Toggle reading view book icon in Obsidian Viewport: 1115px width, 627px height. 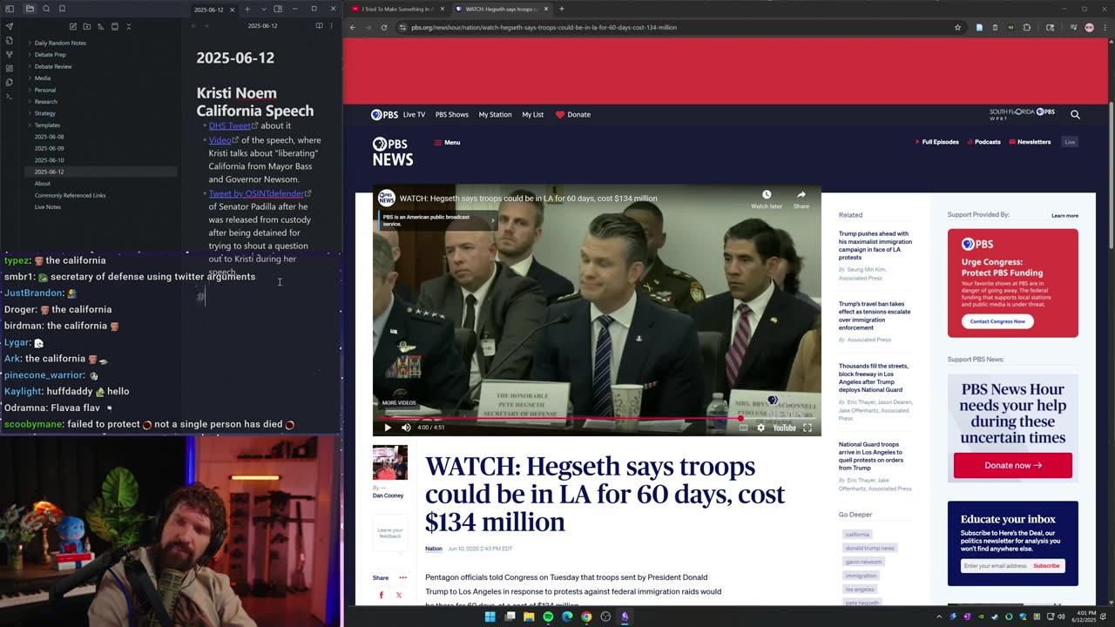pos(319,26)
